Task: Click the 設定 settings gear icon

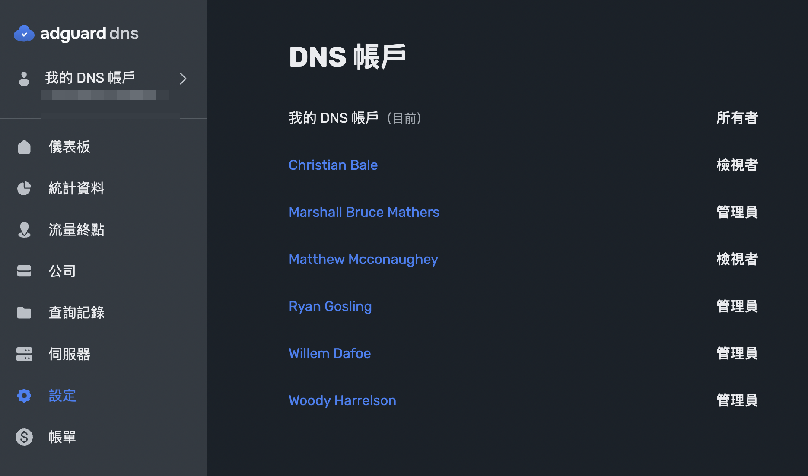Action: [x=24, y=396]
